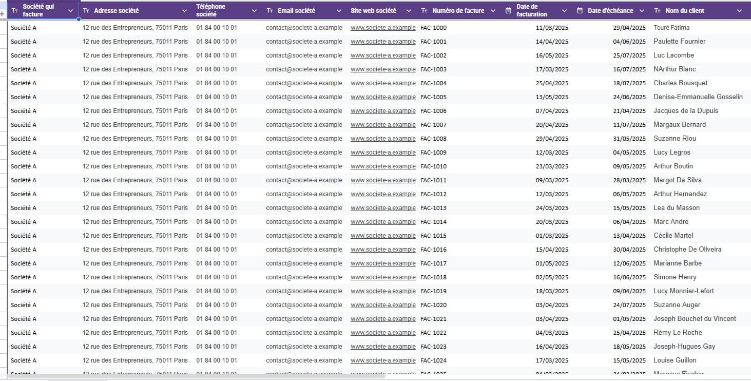Open the Société qui facture column dropdown
The height and width of the screenshot is (381, 751).
(x=71, y=11)
